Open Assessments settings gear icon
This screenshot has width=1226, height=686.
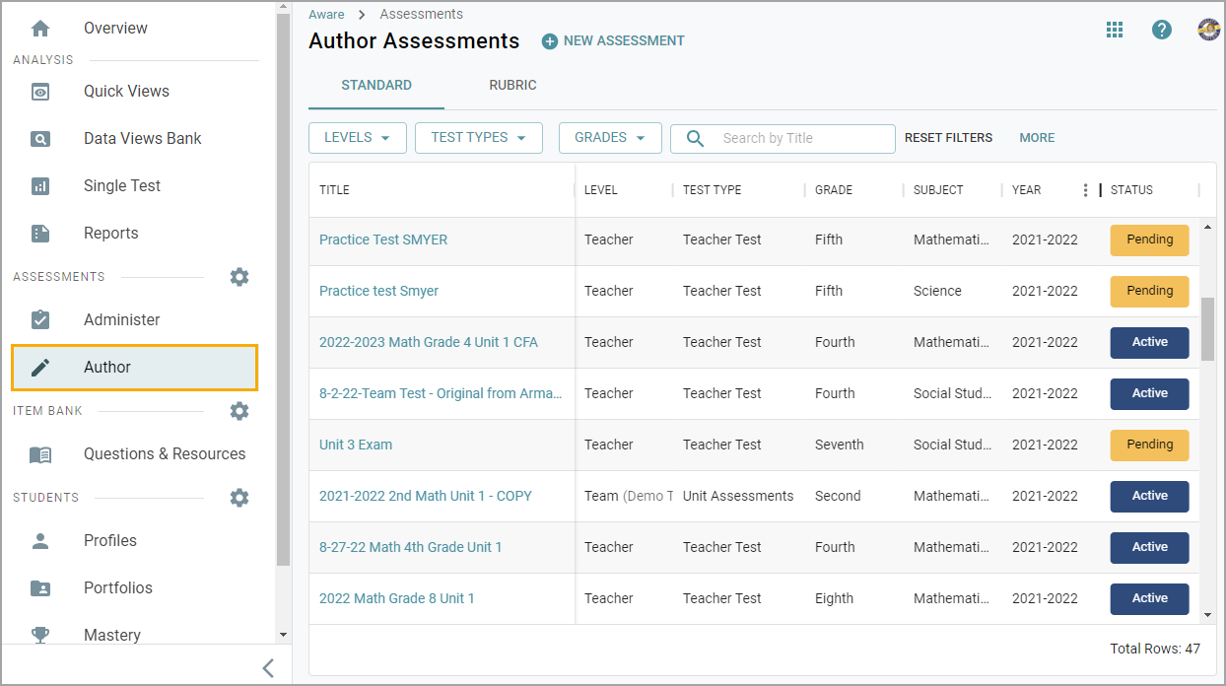(x=239, y=277)
